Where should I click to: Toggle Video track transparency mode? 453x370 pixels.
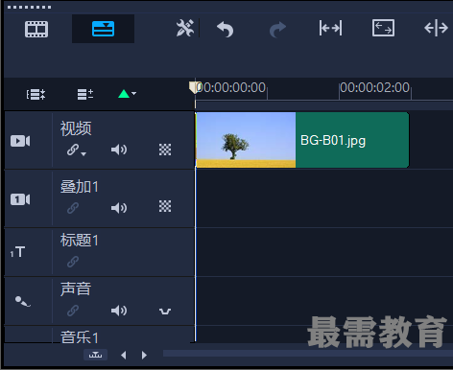click(x=165, y=150)
